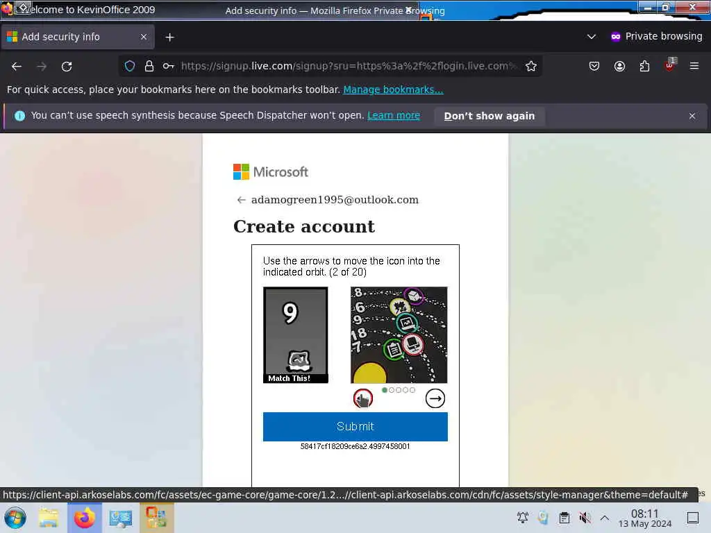
Task: Open the uBlock extension icon in toolbar
Action: [x=670, y=65]
